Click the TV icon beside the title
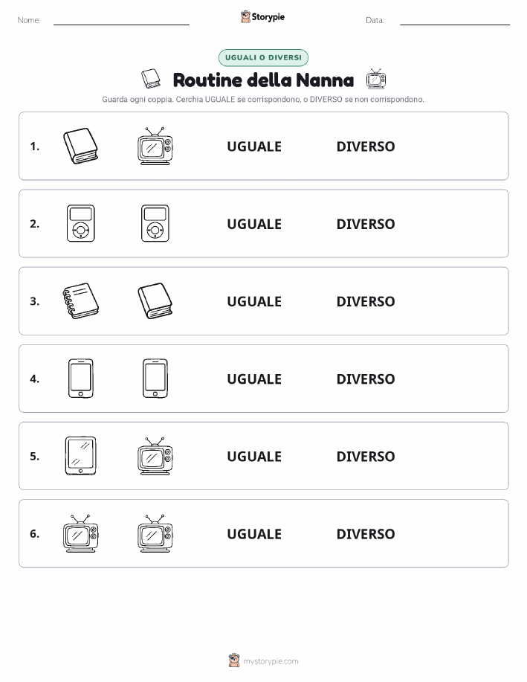This screenshot has width=527, height=682. click(x=375, y=79)
